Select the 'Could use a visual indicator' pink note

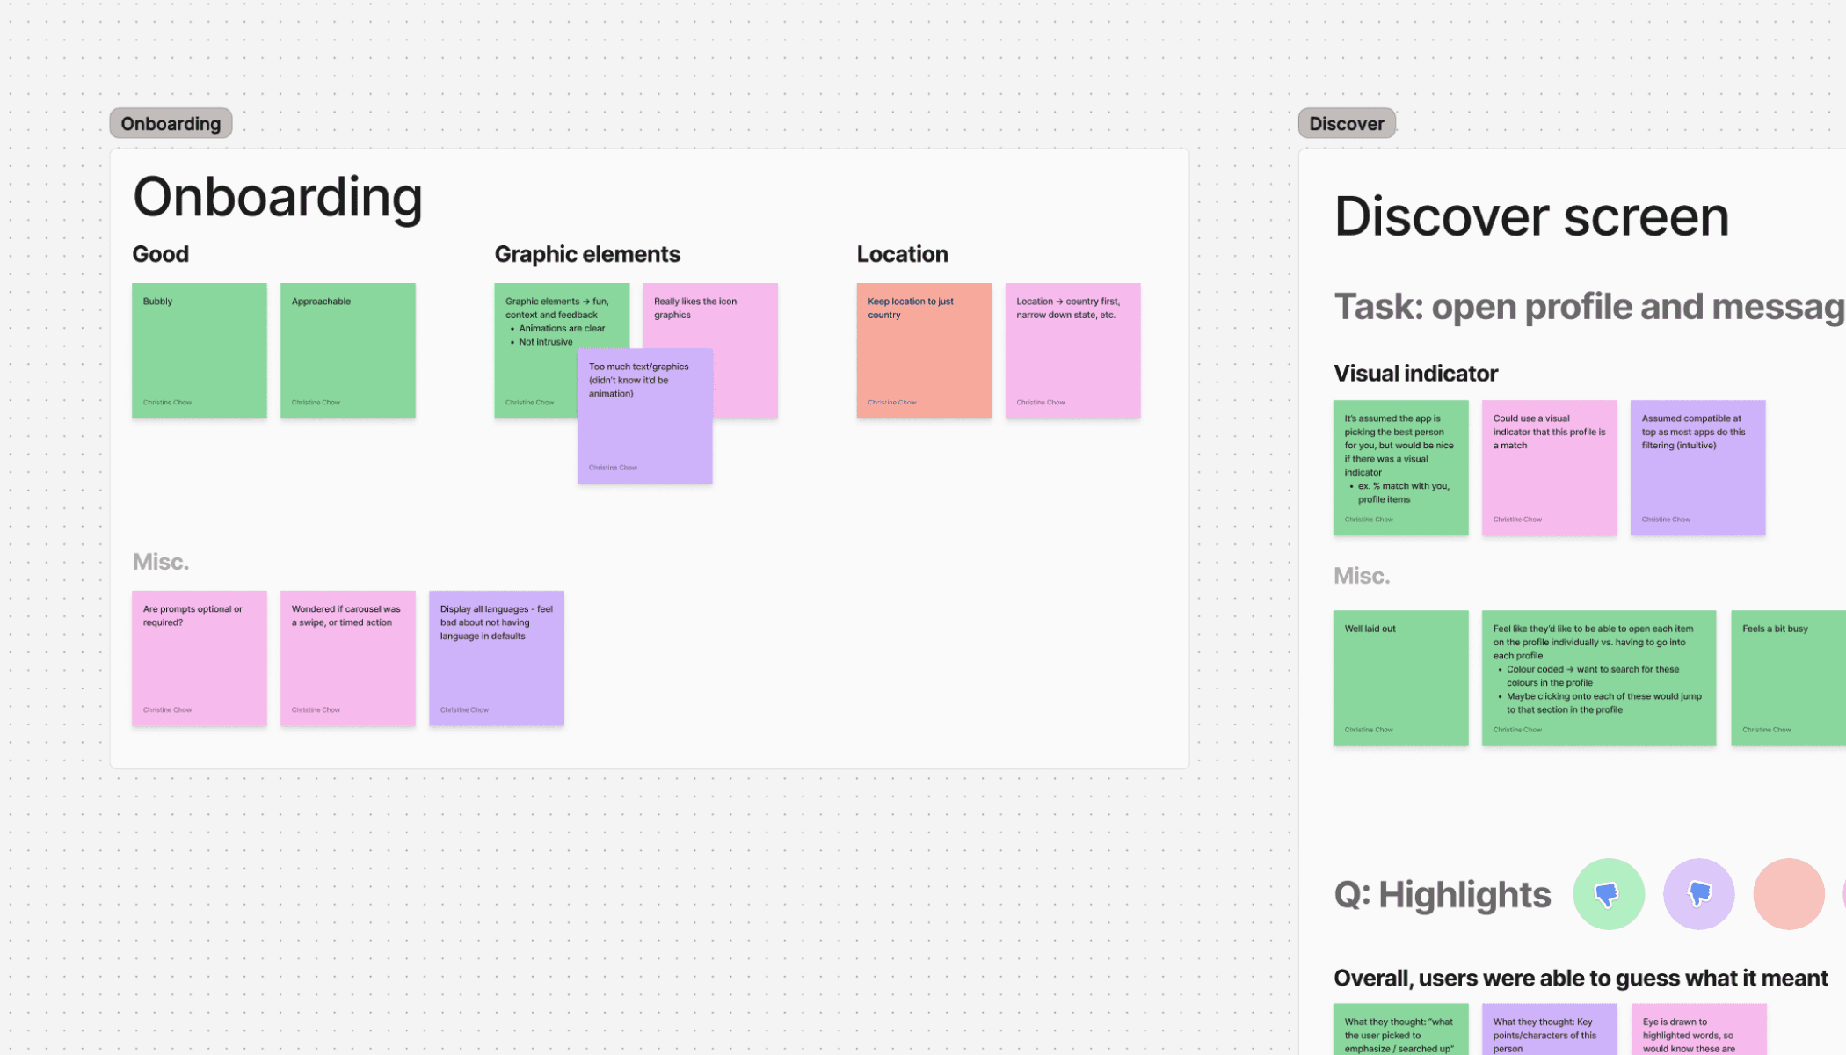point(1549,468)
